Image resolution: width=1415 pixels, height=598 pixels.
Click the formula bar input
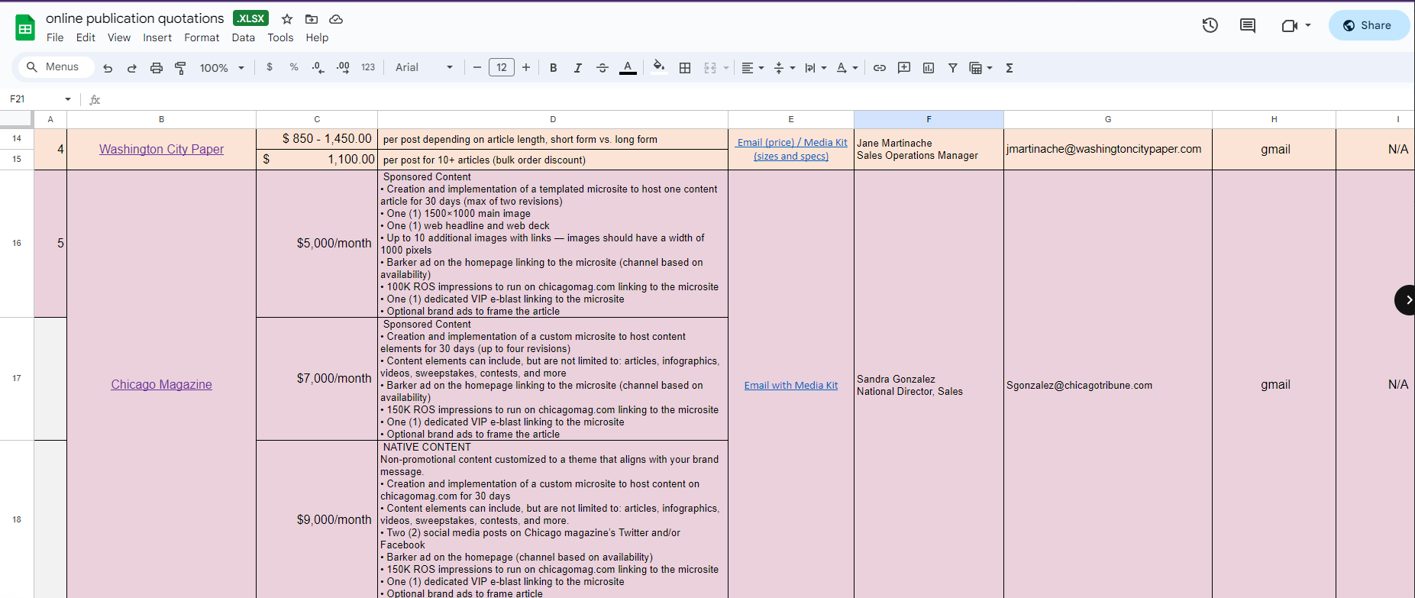(x=756, y=99)
